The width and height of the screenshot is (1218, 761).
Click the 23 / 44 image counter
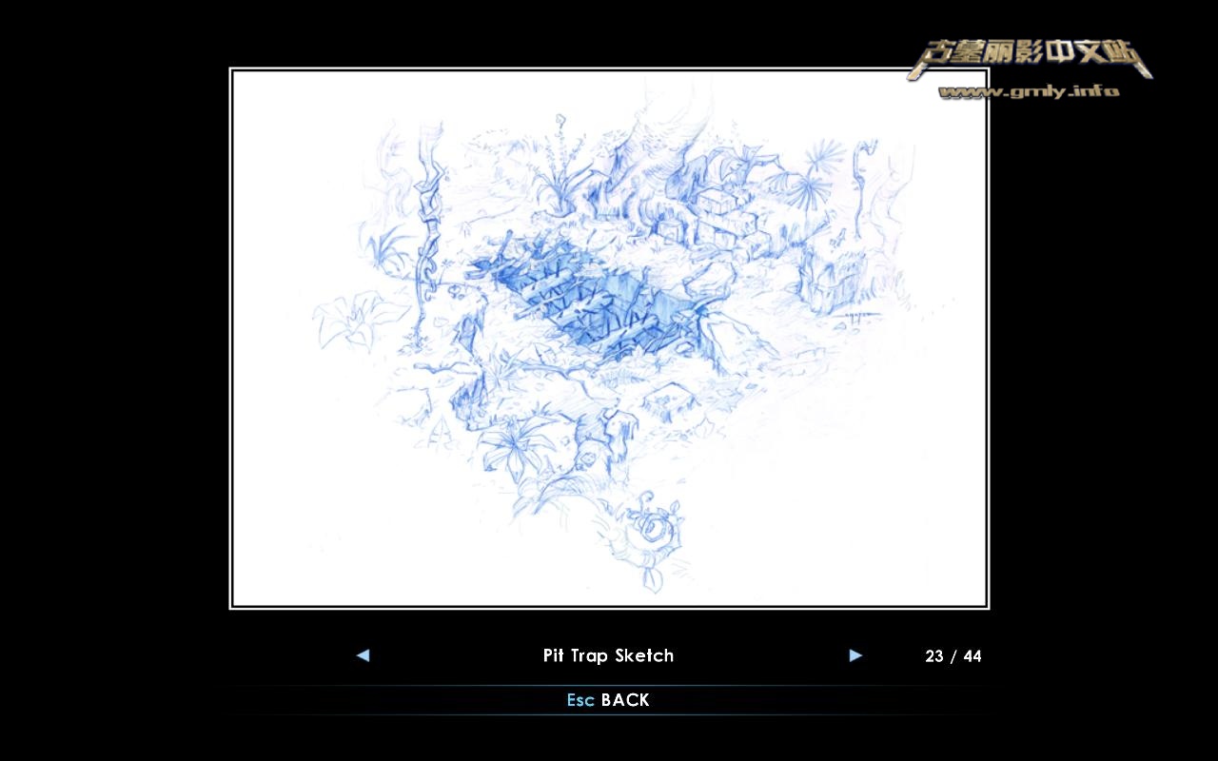coord(953,656)
